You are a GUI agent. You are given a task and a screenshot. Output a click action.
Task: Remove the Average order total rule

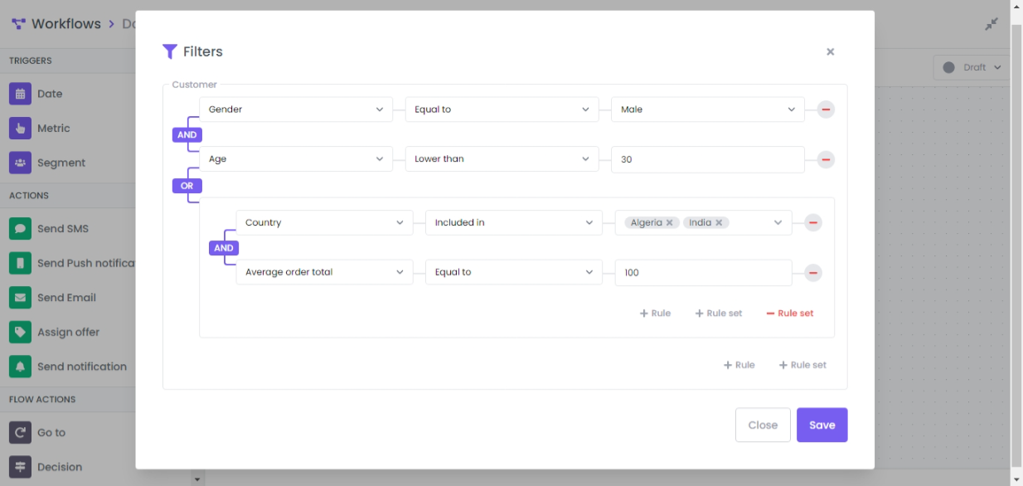click(813, 272)
